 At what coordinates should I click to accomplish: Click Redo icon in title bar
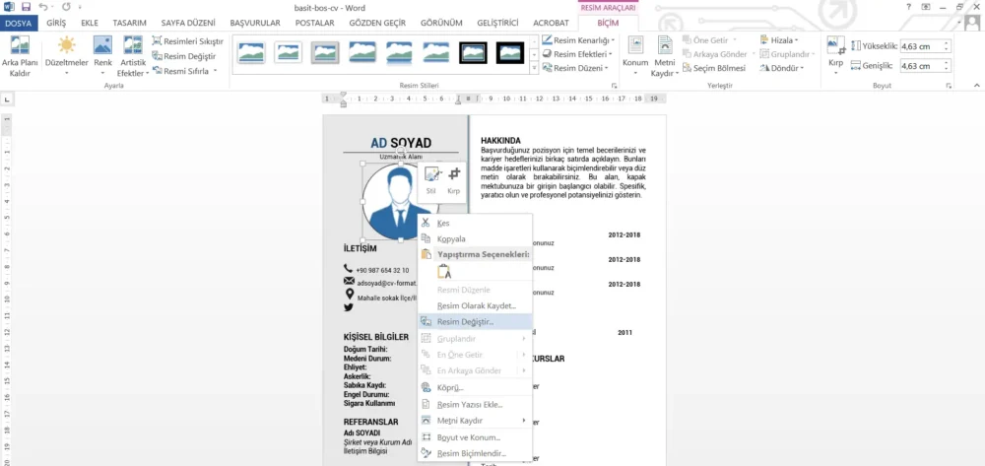pos(66,8)
